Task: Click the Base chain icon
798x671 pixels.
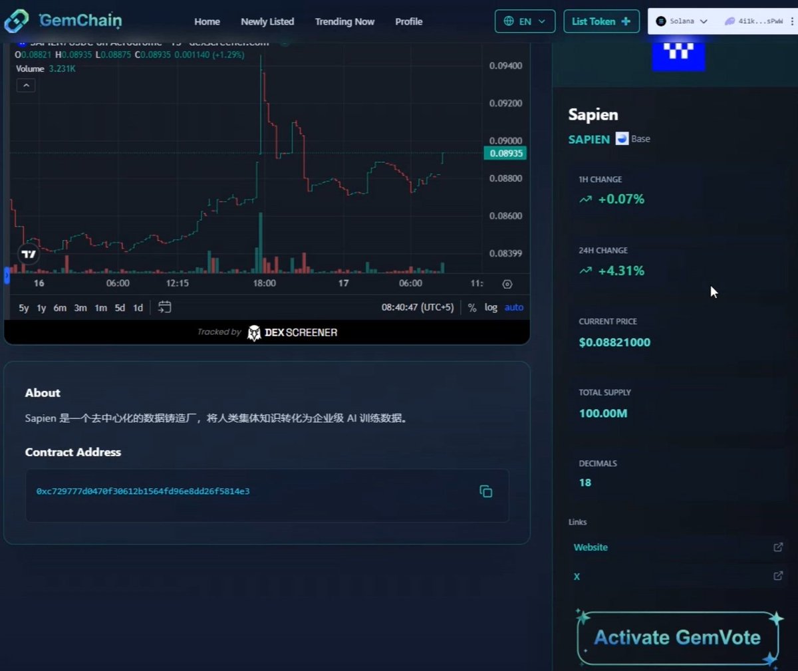Action: pos(622,138)
